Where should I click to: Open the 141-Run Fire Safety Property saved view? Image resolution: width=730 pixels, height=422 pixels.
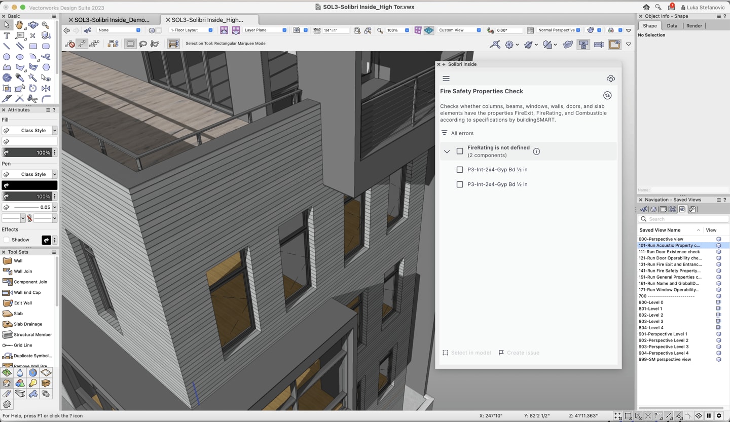tap(669, 271)
